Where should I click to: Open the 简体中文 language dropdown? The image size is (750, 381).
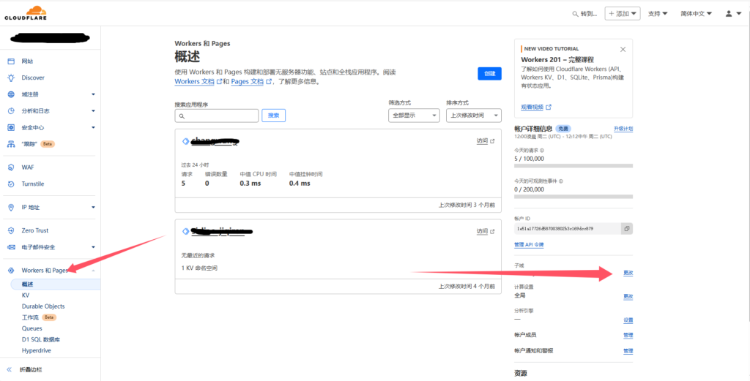[x=697, y=14]
